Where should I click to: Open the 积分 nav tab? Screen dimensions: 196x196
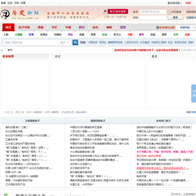point(82,27)
